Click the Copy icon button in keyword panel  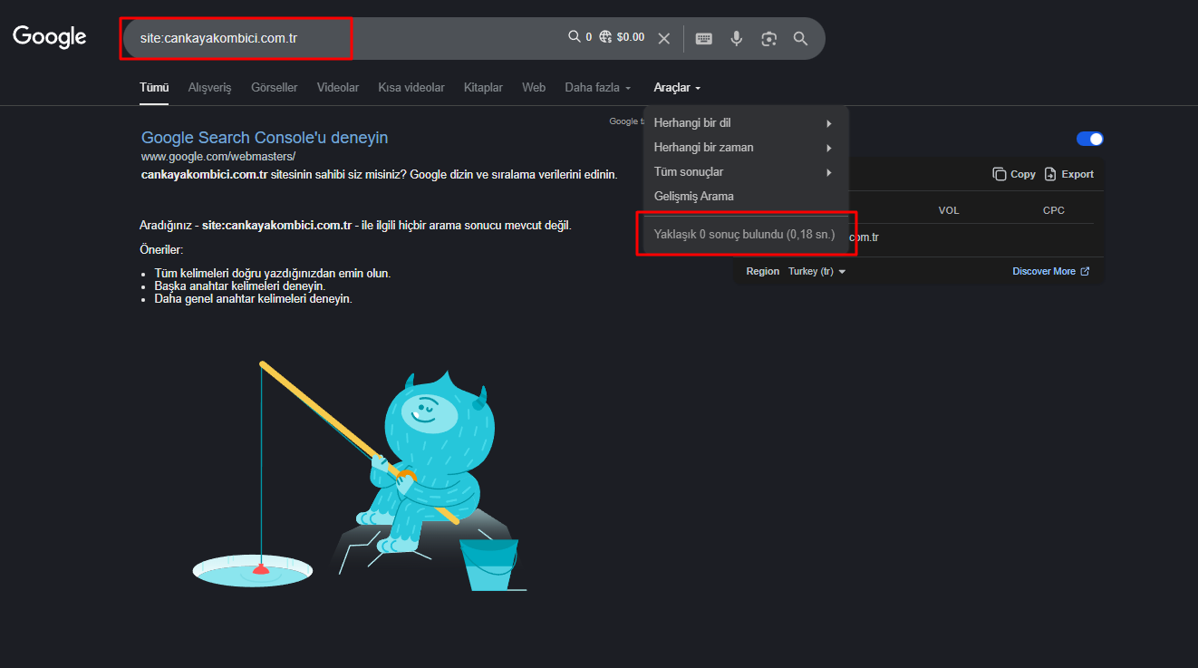coord(1014,174)
